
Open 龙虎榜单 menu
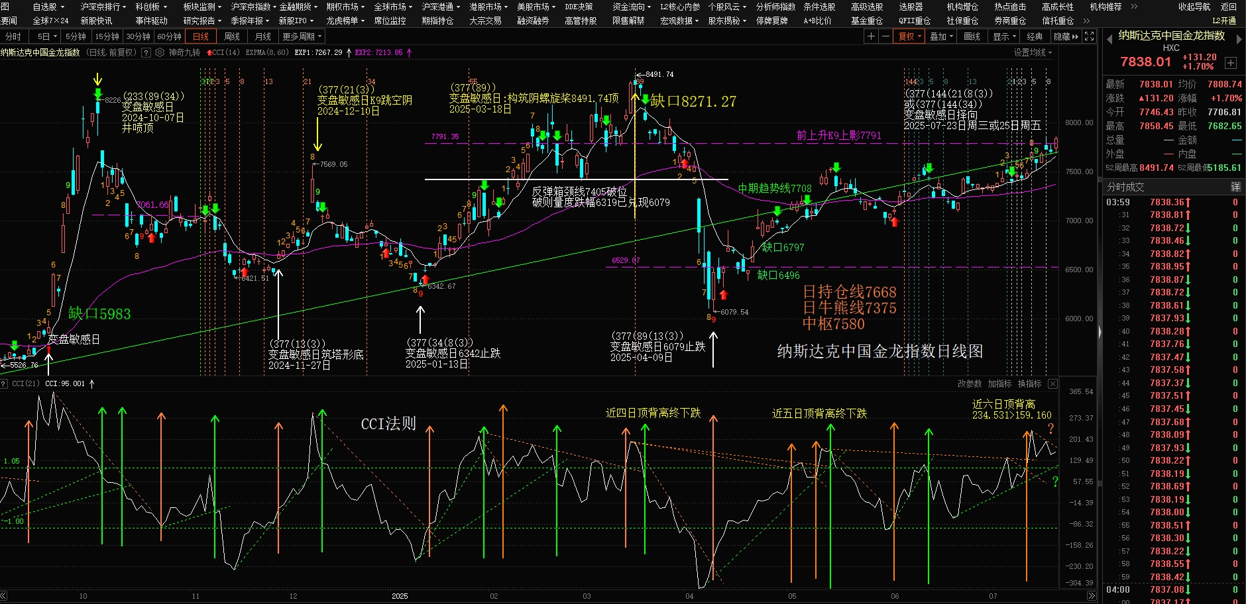(345, 21)
